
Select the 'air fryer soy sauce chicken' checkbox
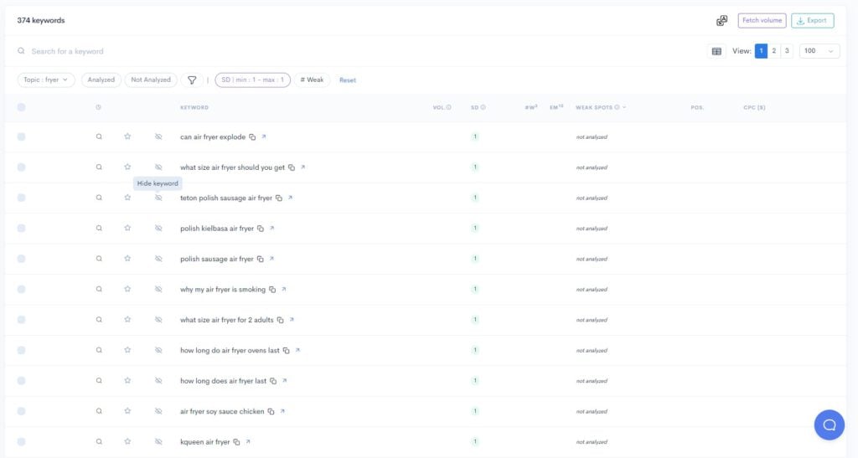pos(21,411)
